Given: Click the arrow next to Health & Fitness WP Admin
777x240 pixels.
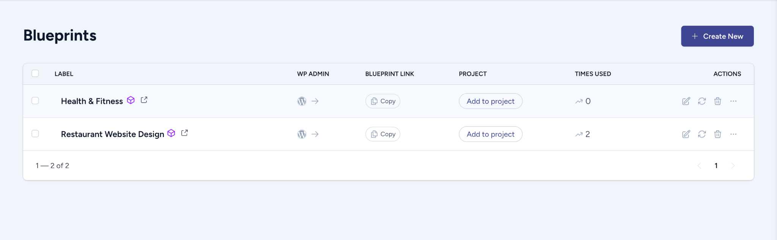Looking at the screenshot, I should point(315,101).
